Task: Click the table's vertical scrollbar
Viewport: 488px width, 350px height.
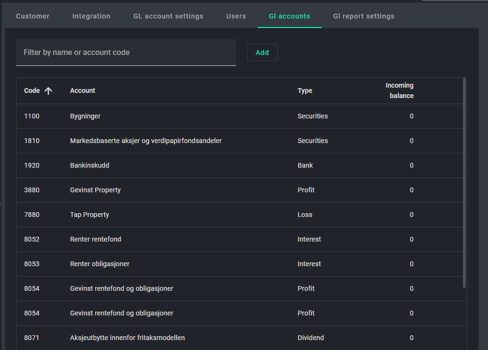Action: coord(464,182)
